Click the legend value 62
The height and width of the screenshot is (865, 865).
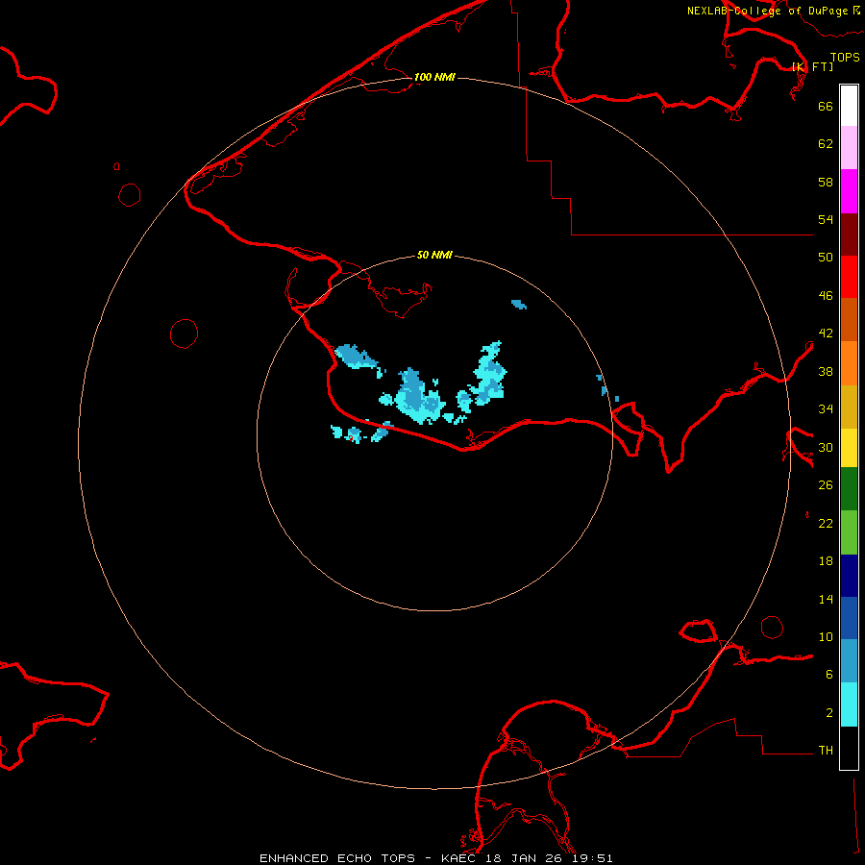point(826,144)
